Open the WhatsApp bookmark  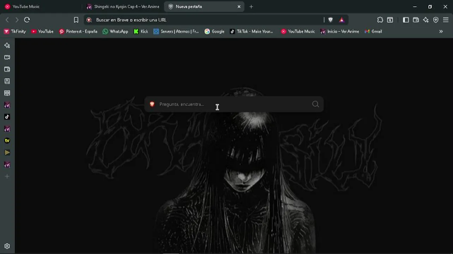click(115, 31)
